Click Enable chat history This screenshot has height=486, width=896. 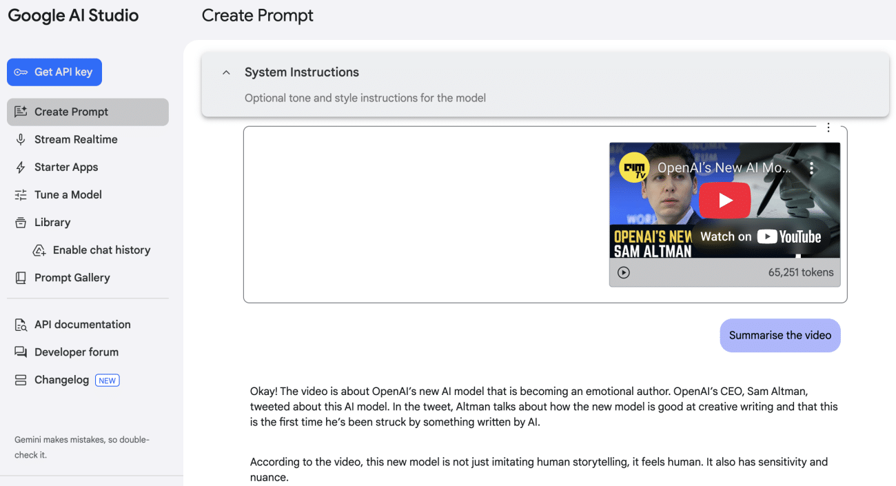coord(101,250)
